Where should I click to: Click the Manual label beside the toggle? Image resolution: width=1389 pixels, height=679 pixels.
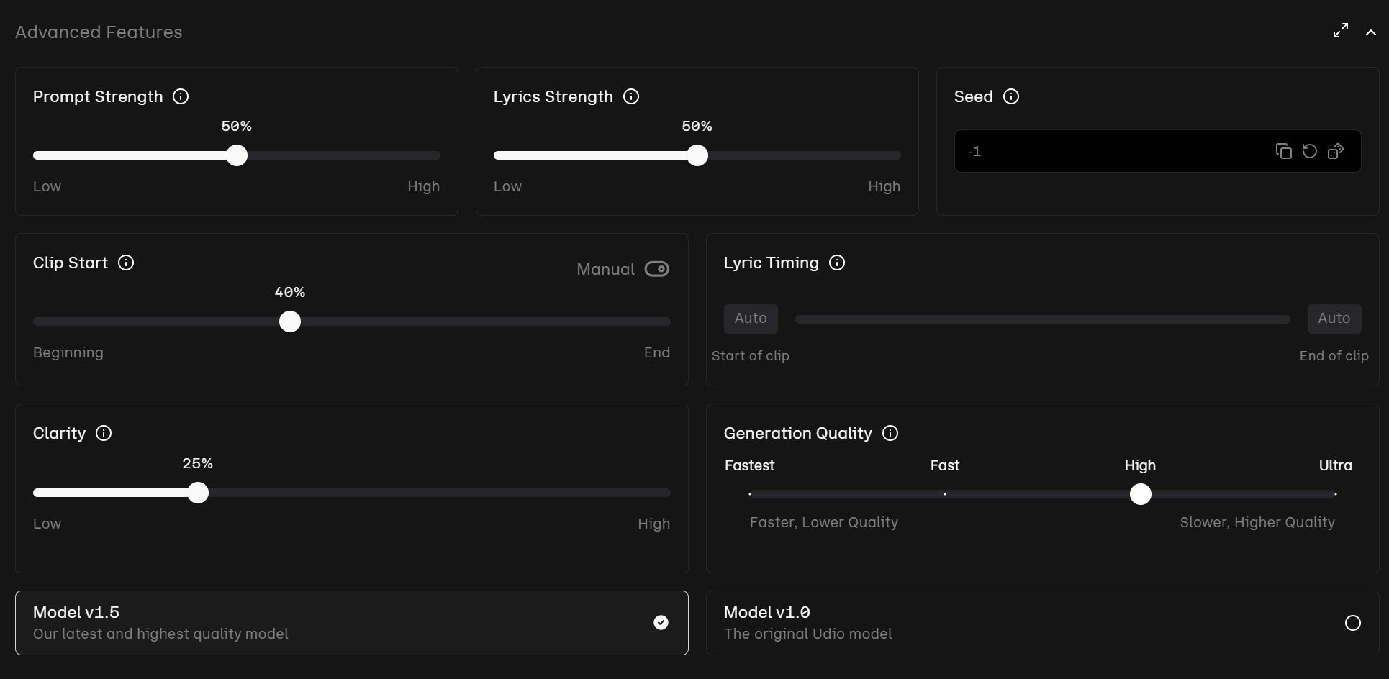click(606, 269)
